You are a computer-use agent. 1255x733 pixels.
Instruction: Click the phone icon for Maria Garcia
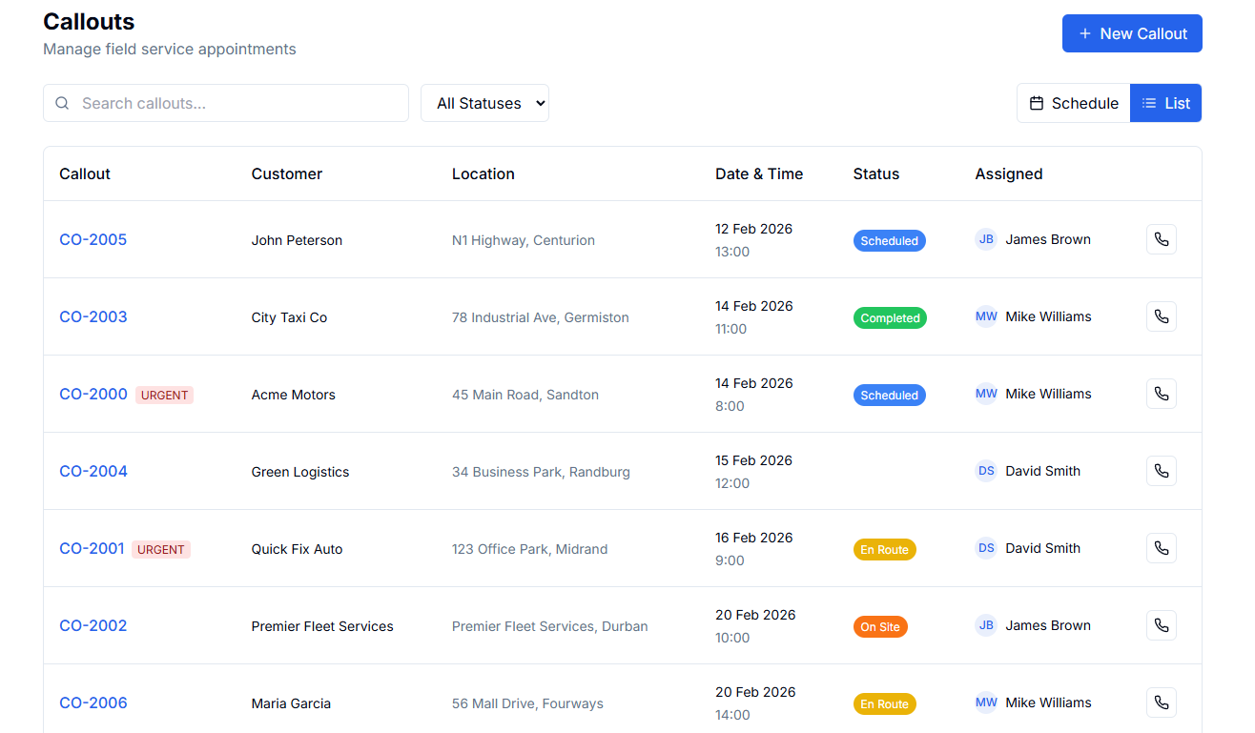click(1161, 702)
